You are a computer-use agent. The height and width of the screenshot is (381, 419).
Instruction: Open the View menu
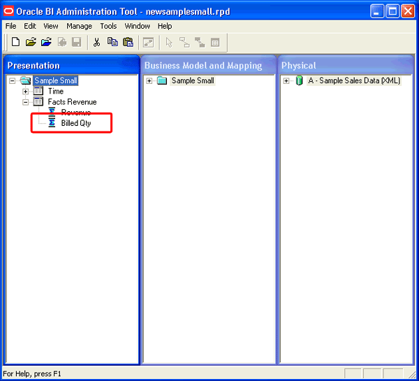click(x=51, y=26)
